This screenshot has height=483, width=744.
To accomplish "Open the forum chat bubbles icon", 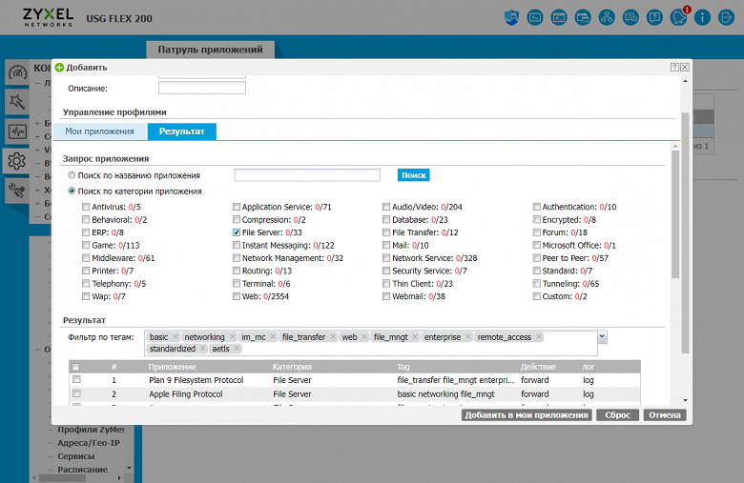I will (x=630, y=18).
